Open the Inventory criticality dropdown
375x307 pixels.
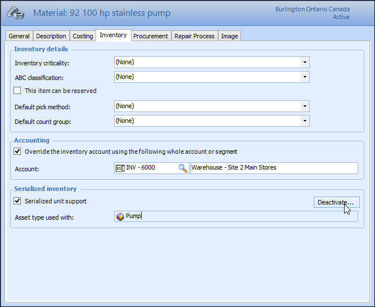click(304, 63)
